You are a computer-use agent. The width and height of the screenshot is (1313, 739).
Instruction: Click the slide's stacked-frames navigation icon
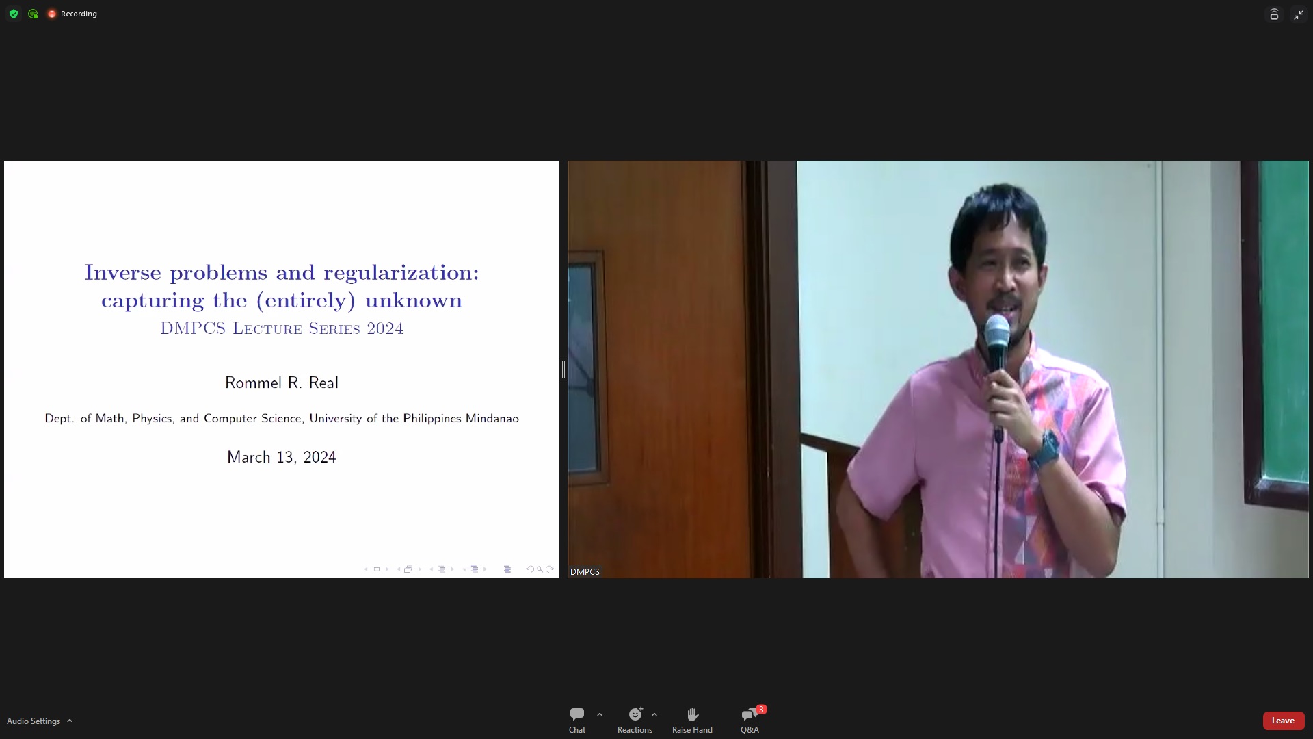(x=408, y=569)
